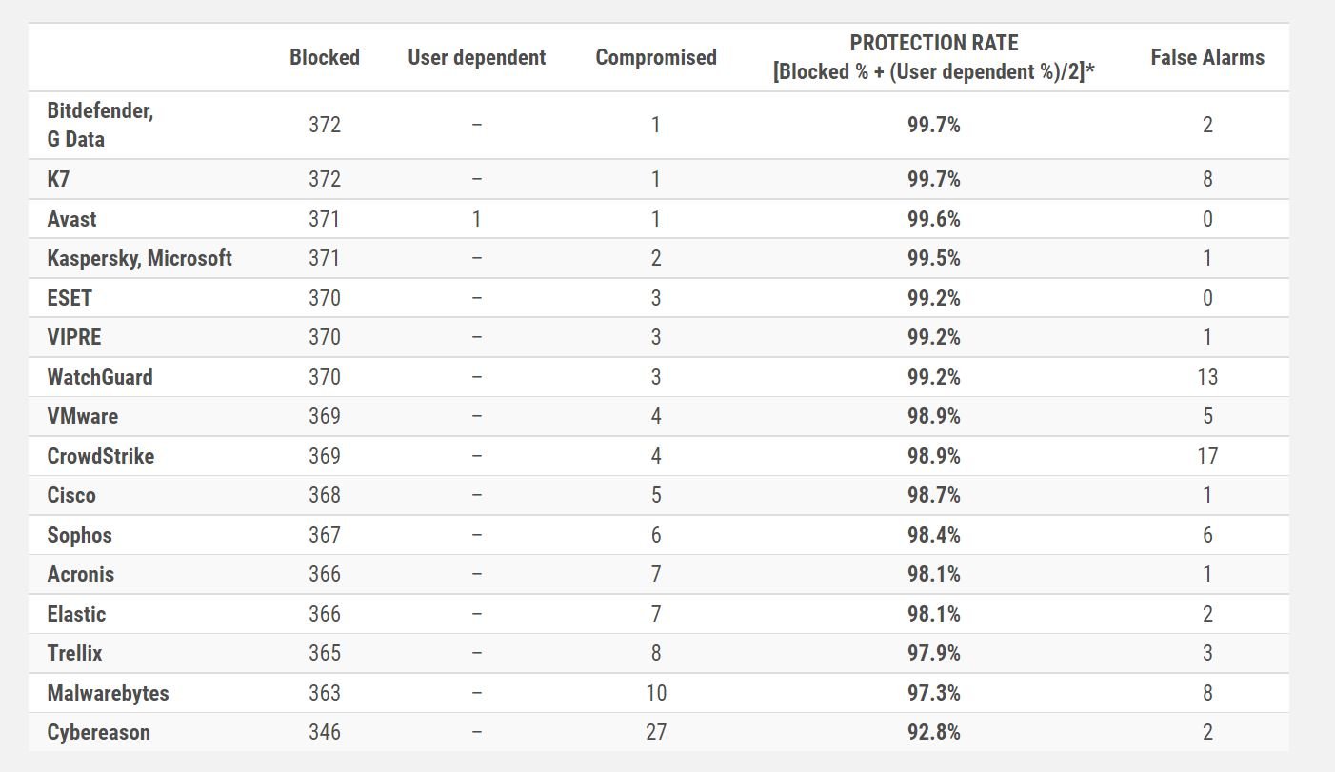Click the WatchGuard vendor name
Image resolution: width=1335 pixels, height=772 pixels.
click(99, 377)
